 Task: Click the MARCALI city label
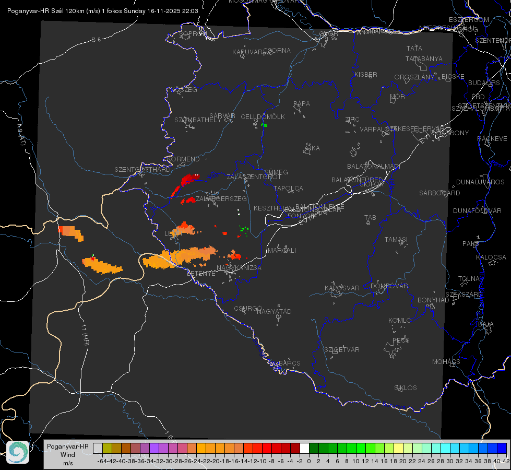point(281,250)
